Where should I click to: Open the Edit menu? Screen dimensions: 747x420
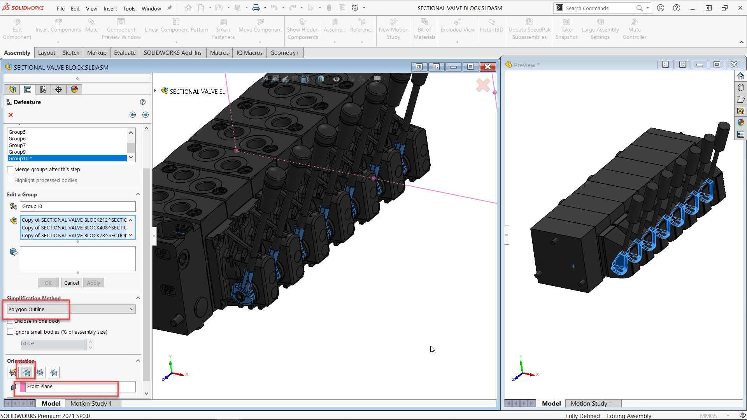pos(75,9)
